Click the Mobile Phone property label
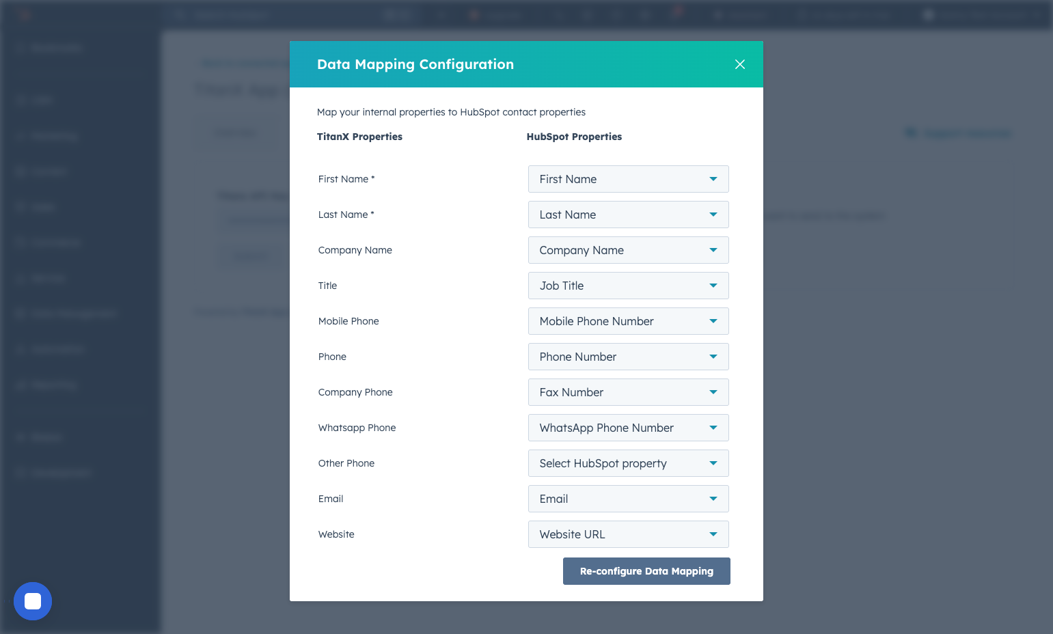This screenshot has width=1053, height=634. tap(348, 321)
